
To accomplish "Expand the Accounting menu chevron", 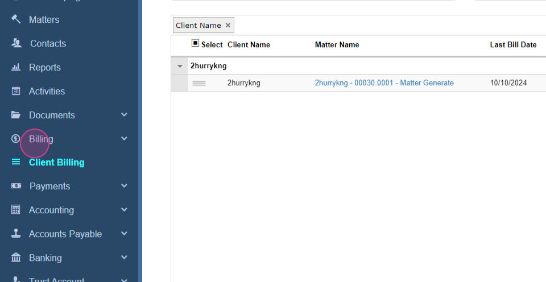I will [125, 210].
